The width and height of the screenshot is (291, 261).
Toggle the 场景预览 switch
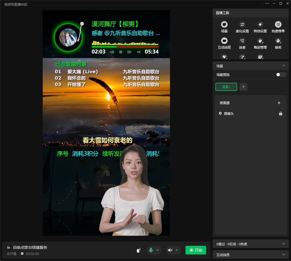pos(281,75)
